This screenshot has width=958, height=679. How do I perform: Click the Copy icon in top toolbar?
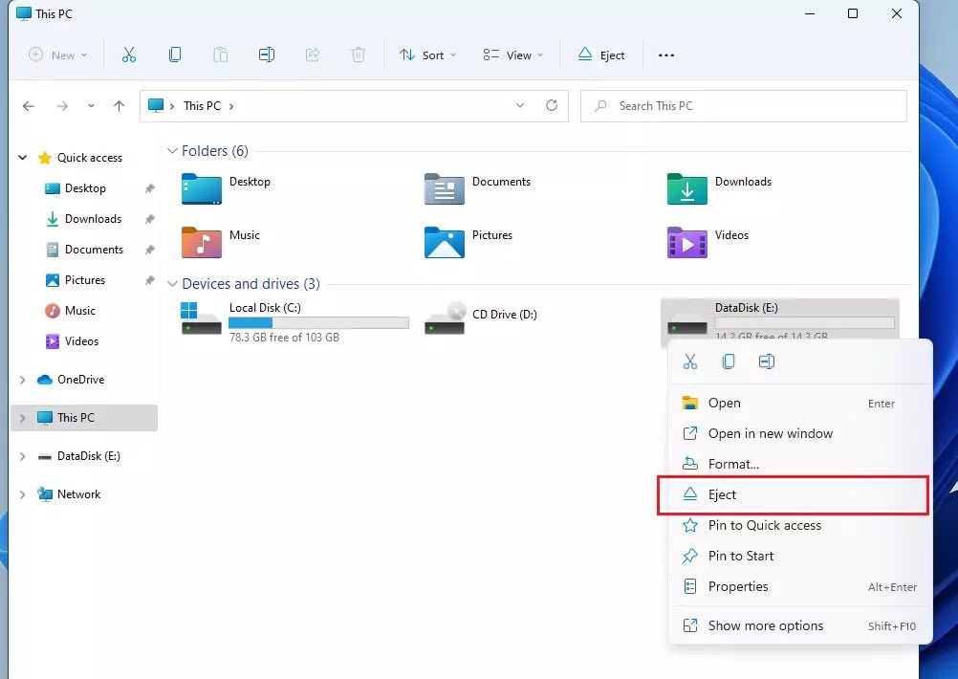pyautogui.click(x=175, y=55)
